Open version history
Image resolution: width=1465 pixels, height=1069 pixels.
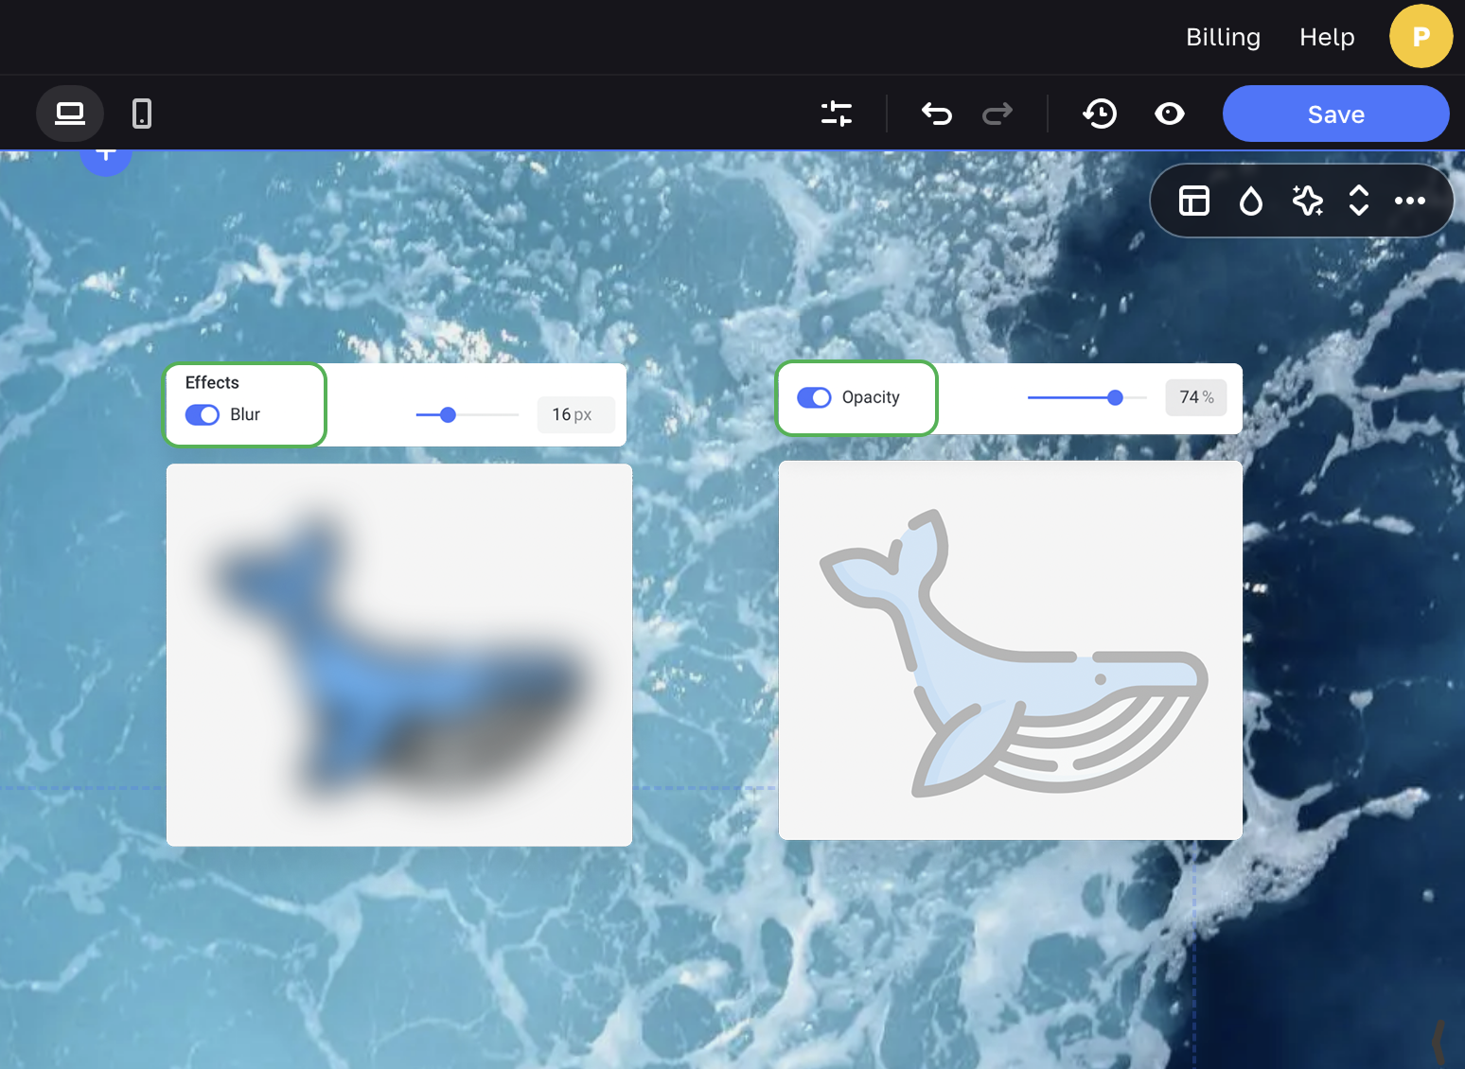point(1100,114)
